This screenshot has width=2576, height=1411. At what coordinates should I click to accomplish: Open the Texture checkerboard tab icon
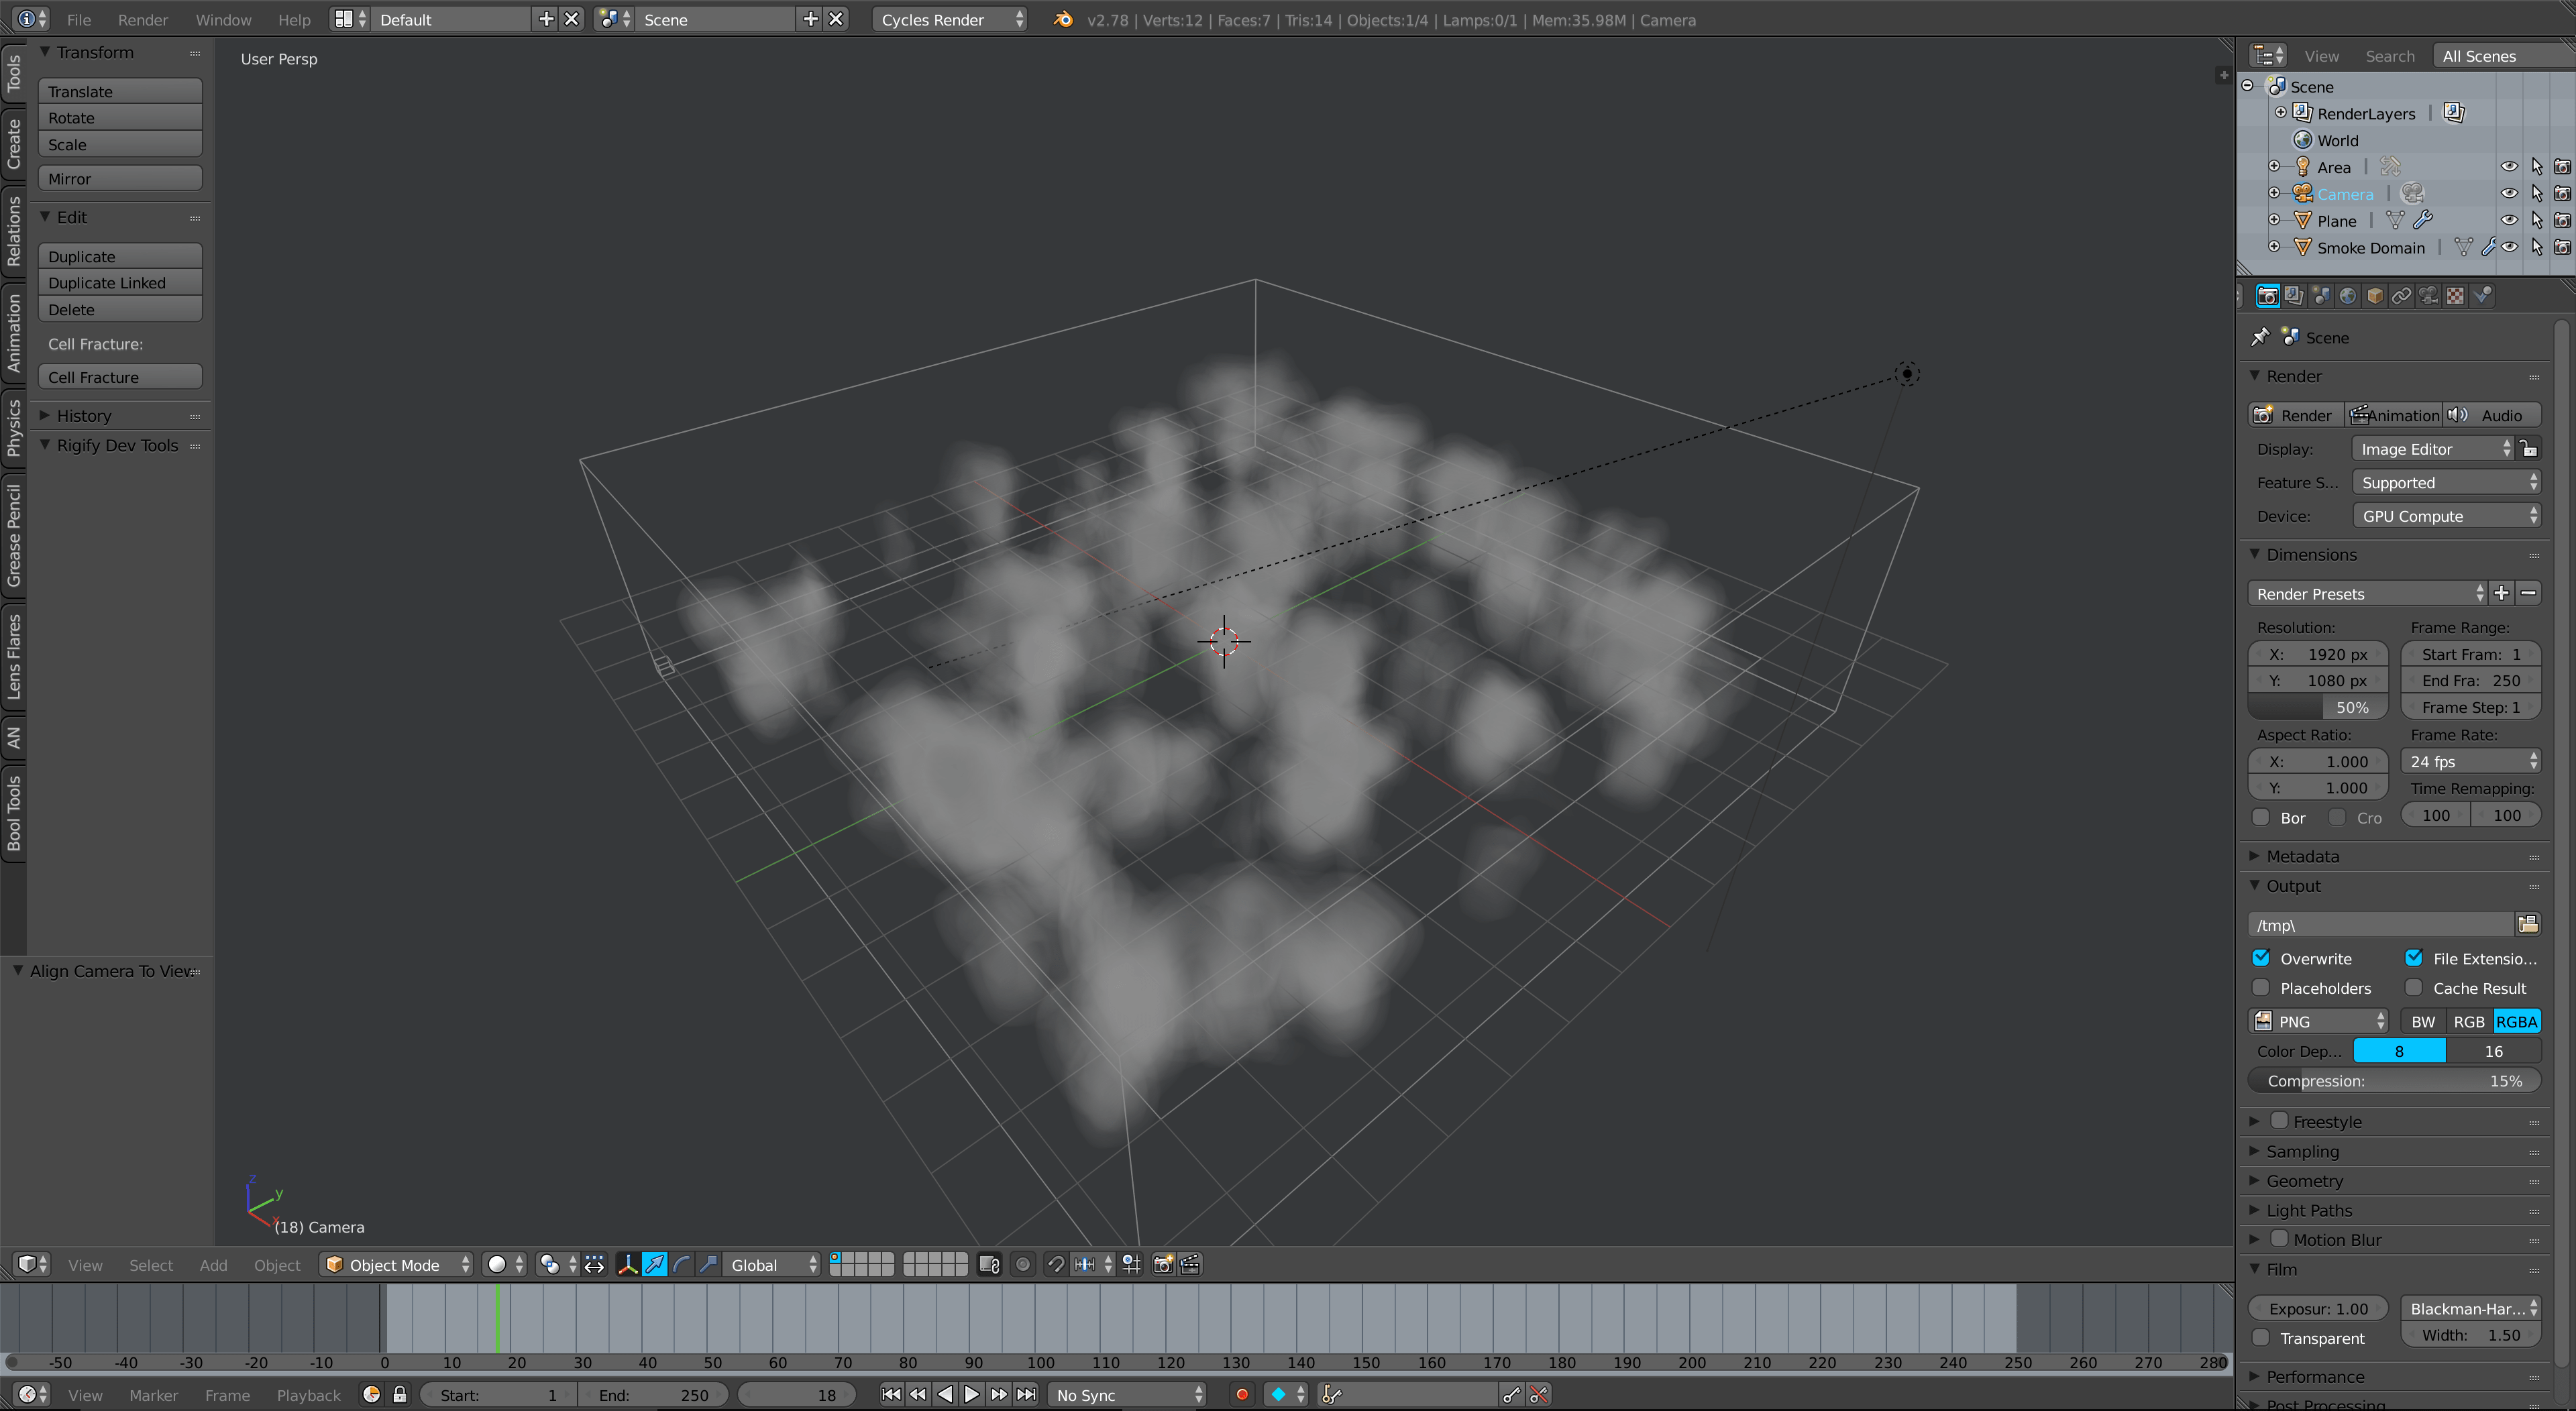(x=2455, y=295)
